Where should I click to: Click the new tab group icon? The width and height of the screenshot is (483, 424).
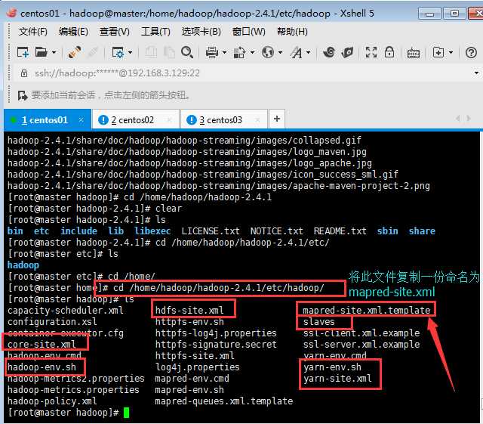click(438, 52)
